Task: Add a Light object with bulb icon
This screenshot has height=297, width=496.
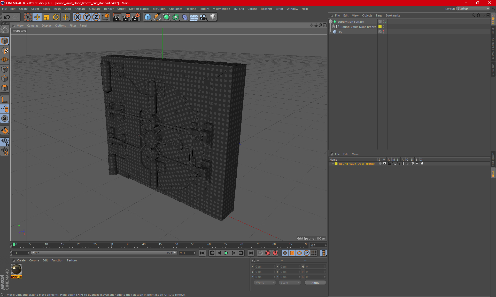Action: (213, 17)
